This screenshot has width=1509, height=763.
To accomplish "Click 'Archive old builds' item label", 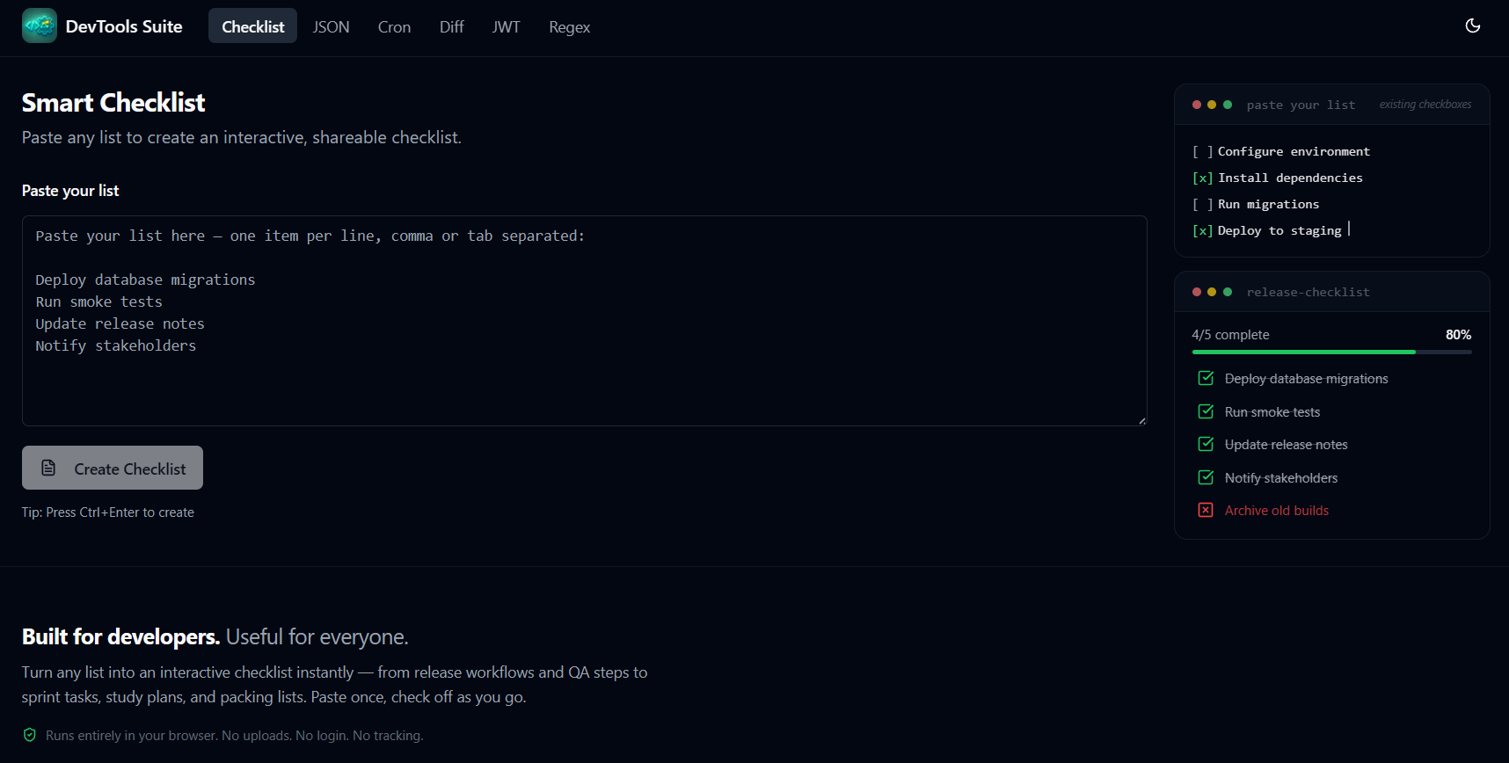I will click(x=1277, y=511).
